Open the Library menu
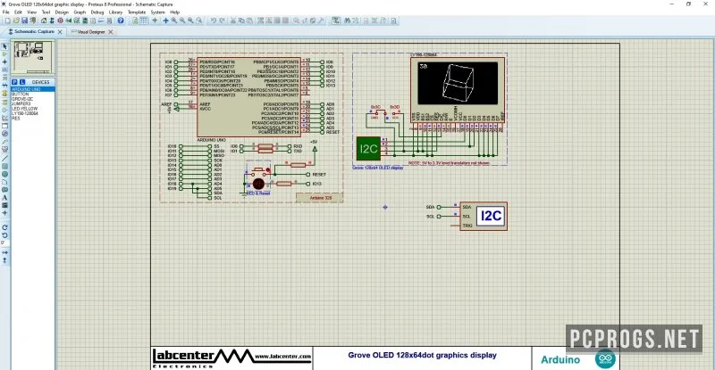This screenshot has width=715, height=370. click(115, 12)
